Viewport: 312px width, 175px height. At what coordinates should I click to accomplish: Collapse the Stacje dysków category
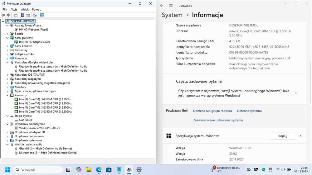(x=7, y=116)
